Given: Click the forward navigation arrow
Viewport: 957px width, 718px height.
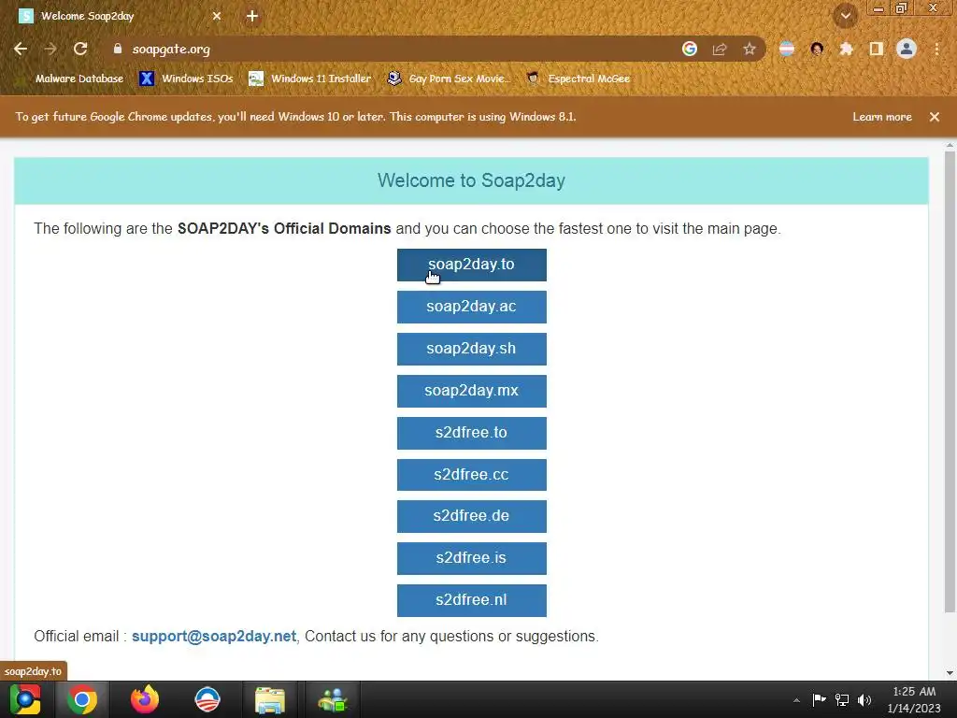Looking at the screenshot, I should click(50, 49).
